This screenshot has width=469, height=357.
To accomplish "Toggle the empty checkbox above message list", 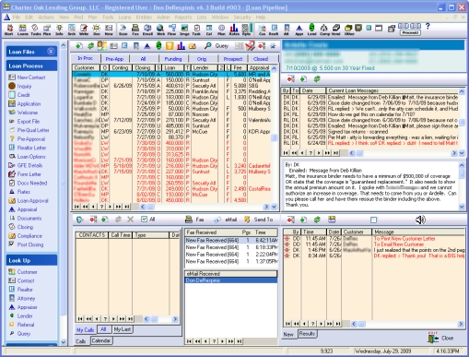I will point(373,220).
